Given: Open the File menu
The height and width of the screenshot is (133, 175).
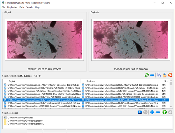Looking at the screenshot, I should point(3,7).
